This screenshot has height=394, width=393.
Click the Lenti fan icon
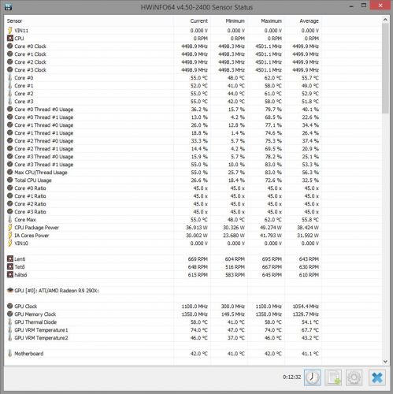point(10,259)
